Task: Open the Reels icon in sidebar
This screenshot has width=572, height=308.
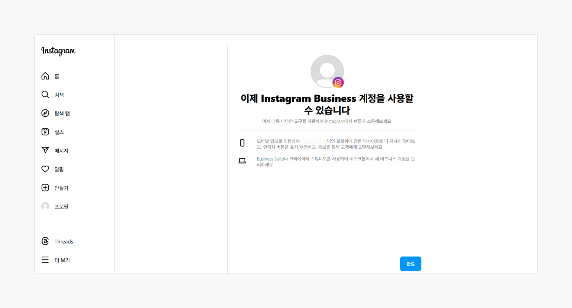Action: (x=45, y=132)
